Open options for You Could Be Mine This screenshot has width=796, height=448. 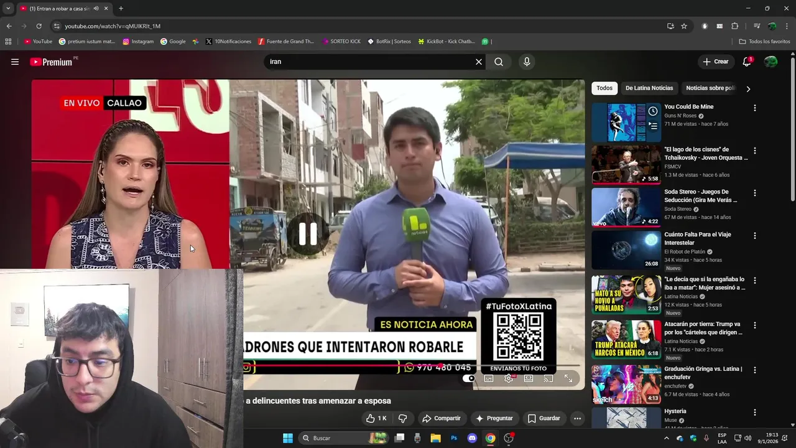(x=755, y=108)
